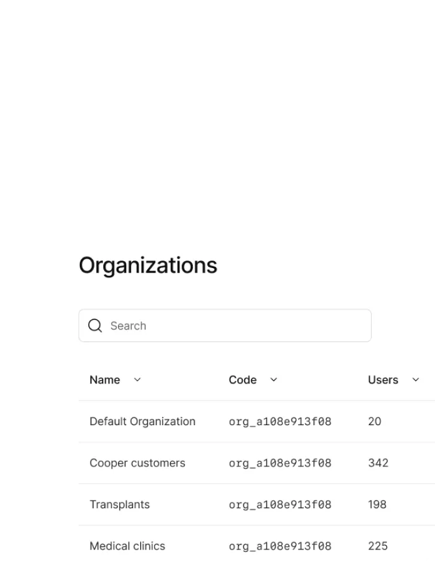The image size is (435, 564).
Task: Click Default Organization's org code value
Action: (280, 421)
